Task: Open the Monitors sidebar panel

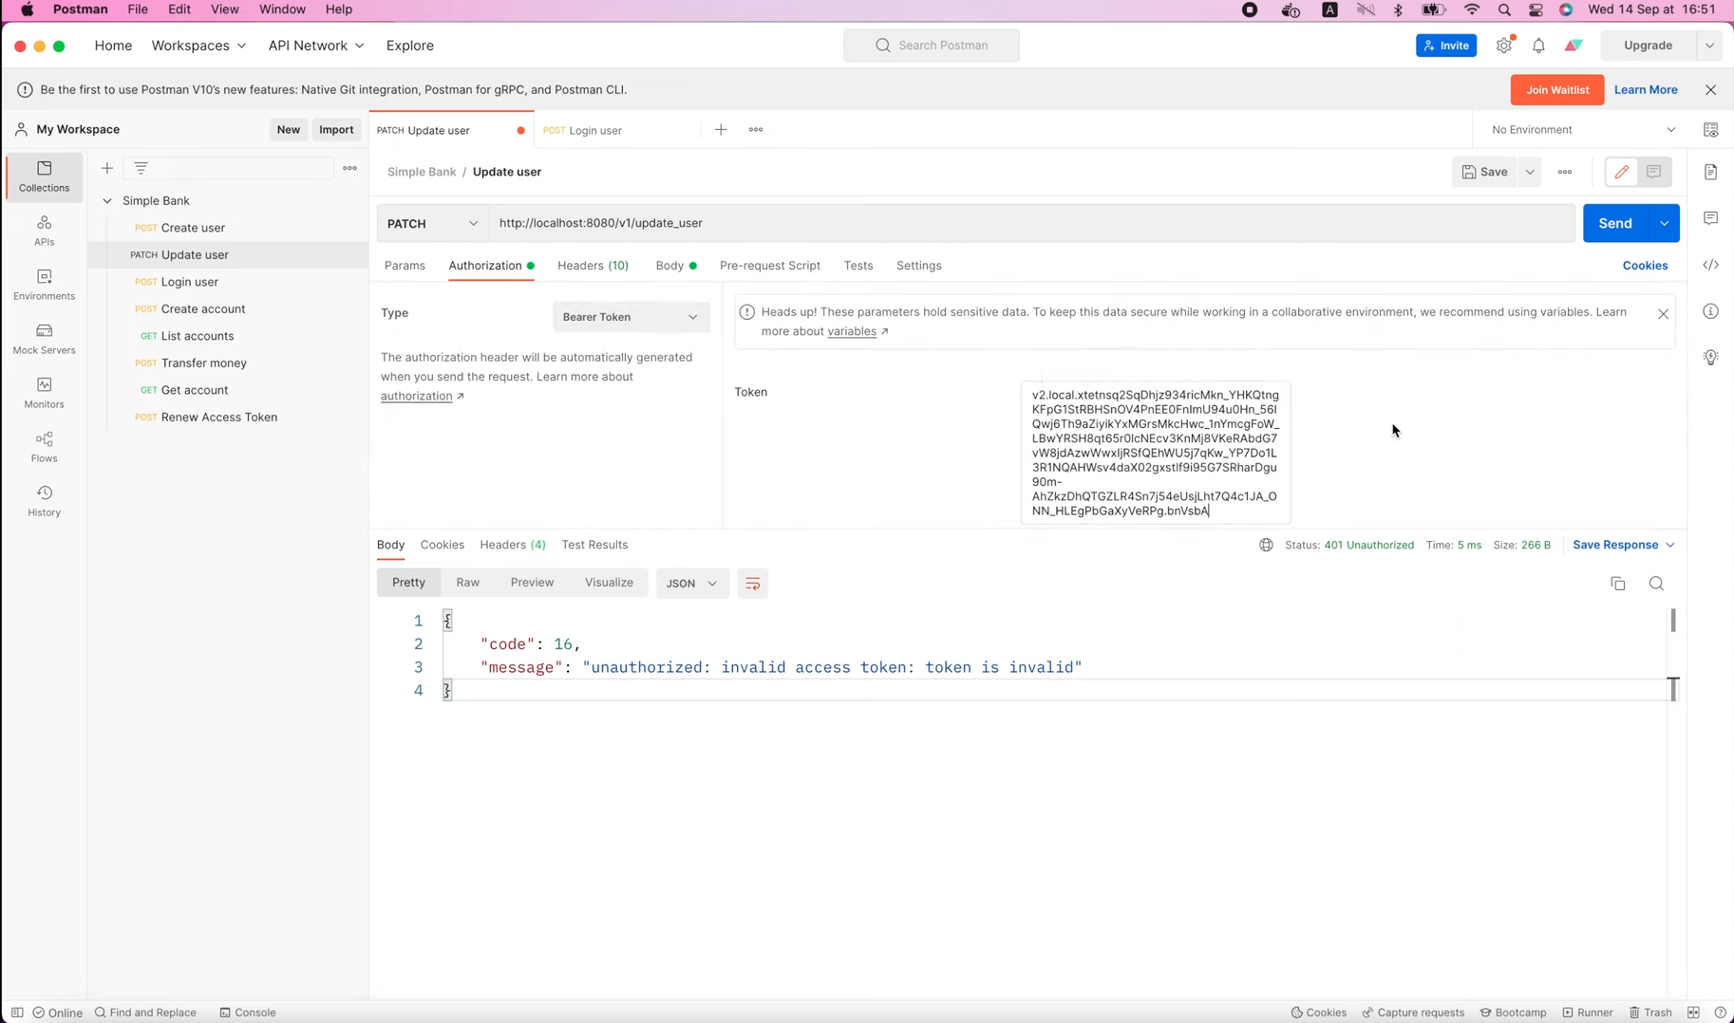Action: click(x=44, y=393)
